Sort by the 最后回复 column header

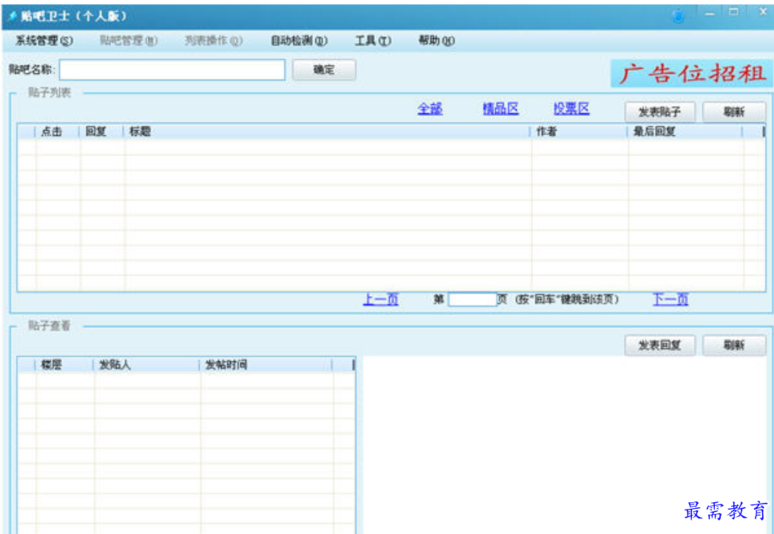click(x=685, y=131)
